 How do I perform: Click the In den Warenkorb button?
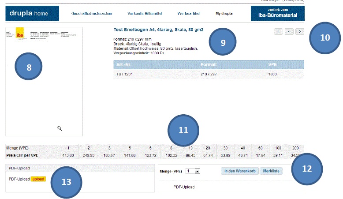coord(240,171)
